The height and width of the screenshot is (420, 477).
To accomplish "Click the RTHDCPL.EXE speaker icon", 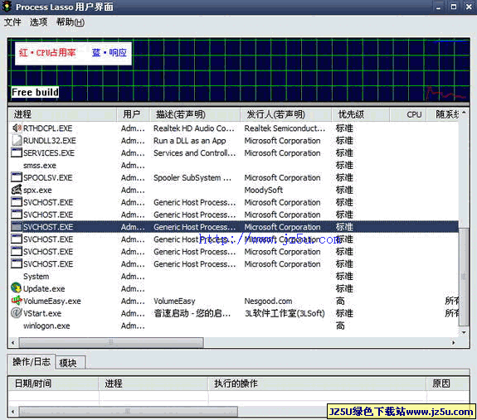I will tap(17, 128).
